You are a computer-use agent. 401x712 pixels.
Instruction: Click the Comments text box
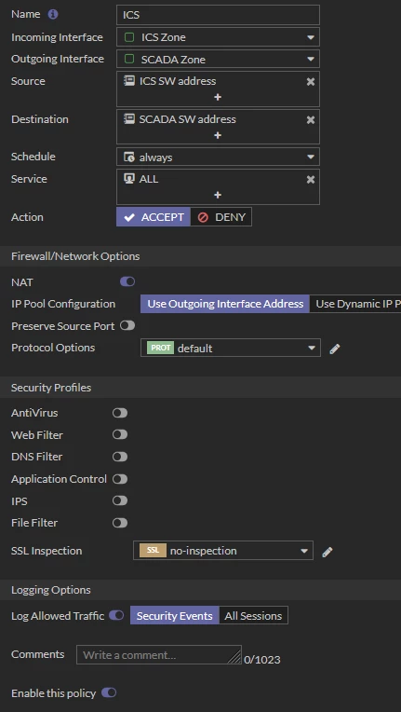point(159,655)
